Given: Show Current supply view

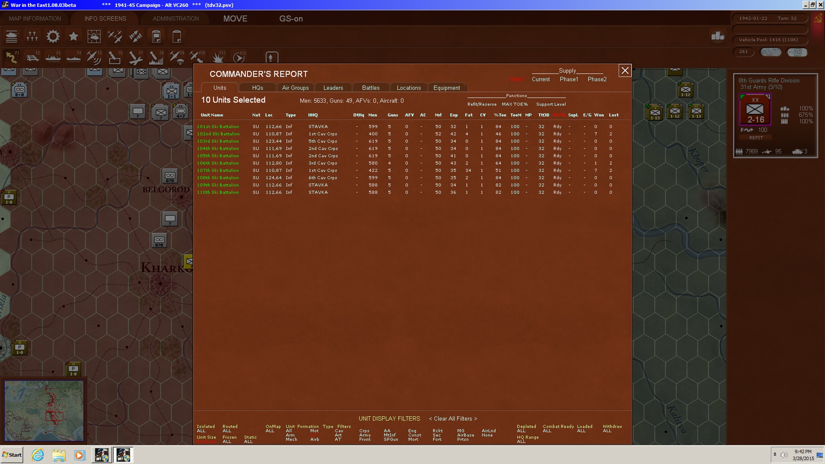Looking at the screenshot, I should click(541, 79).
